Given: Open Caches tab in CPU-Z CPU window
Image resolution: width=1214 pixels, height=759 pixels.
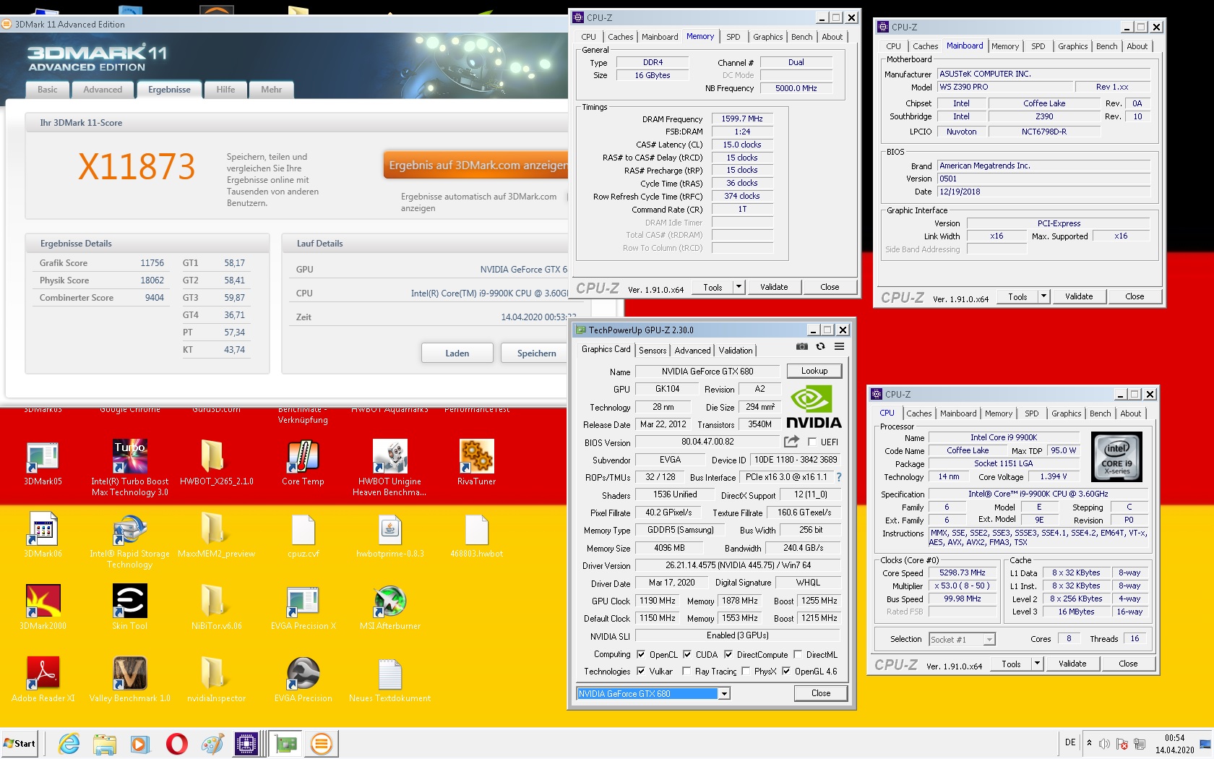Looking at the screenshot, I should pyautogui.click(x=919, y=413).
